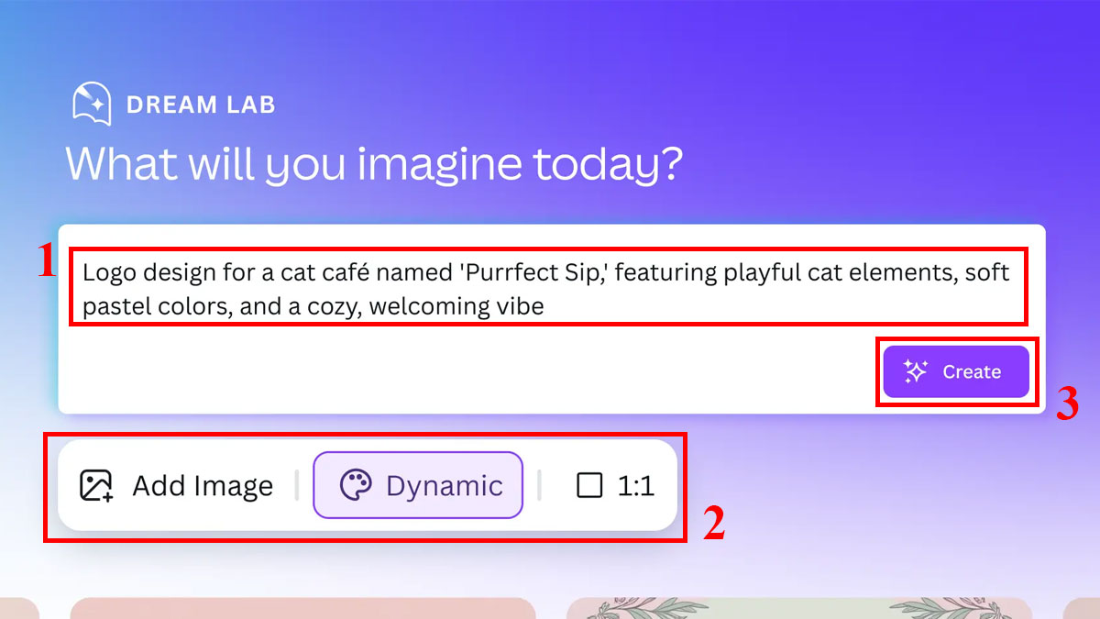
Task: Select the pink thumbnail at the bottom left
Action: point(302,610)
